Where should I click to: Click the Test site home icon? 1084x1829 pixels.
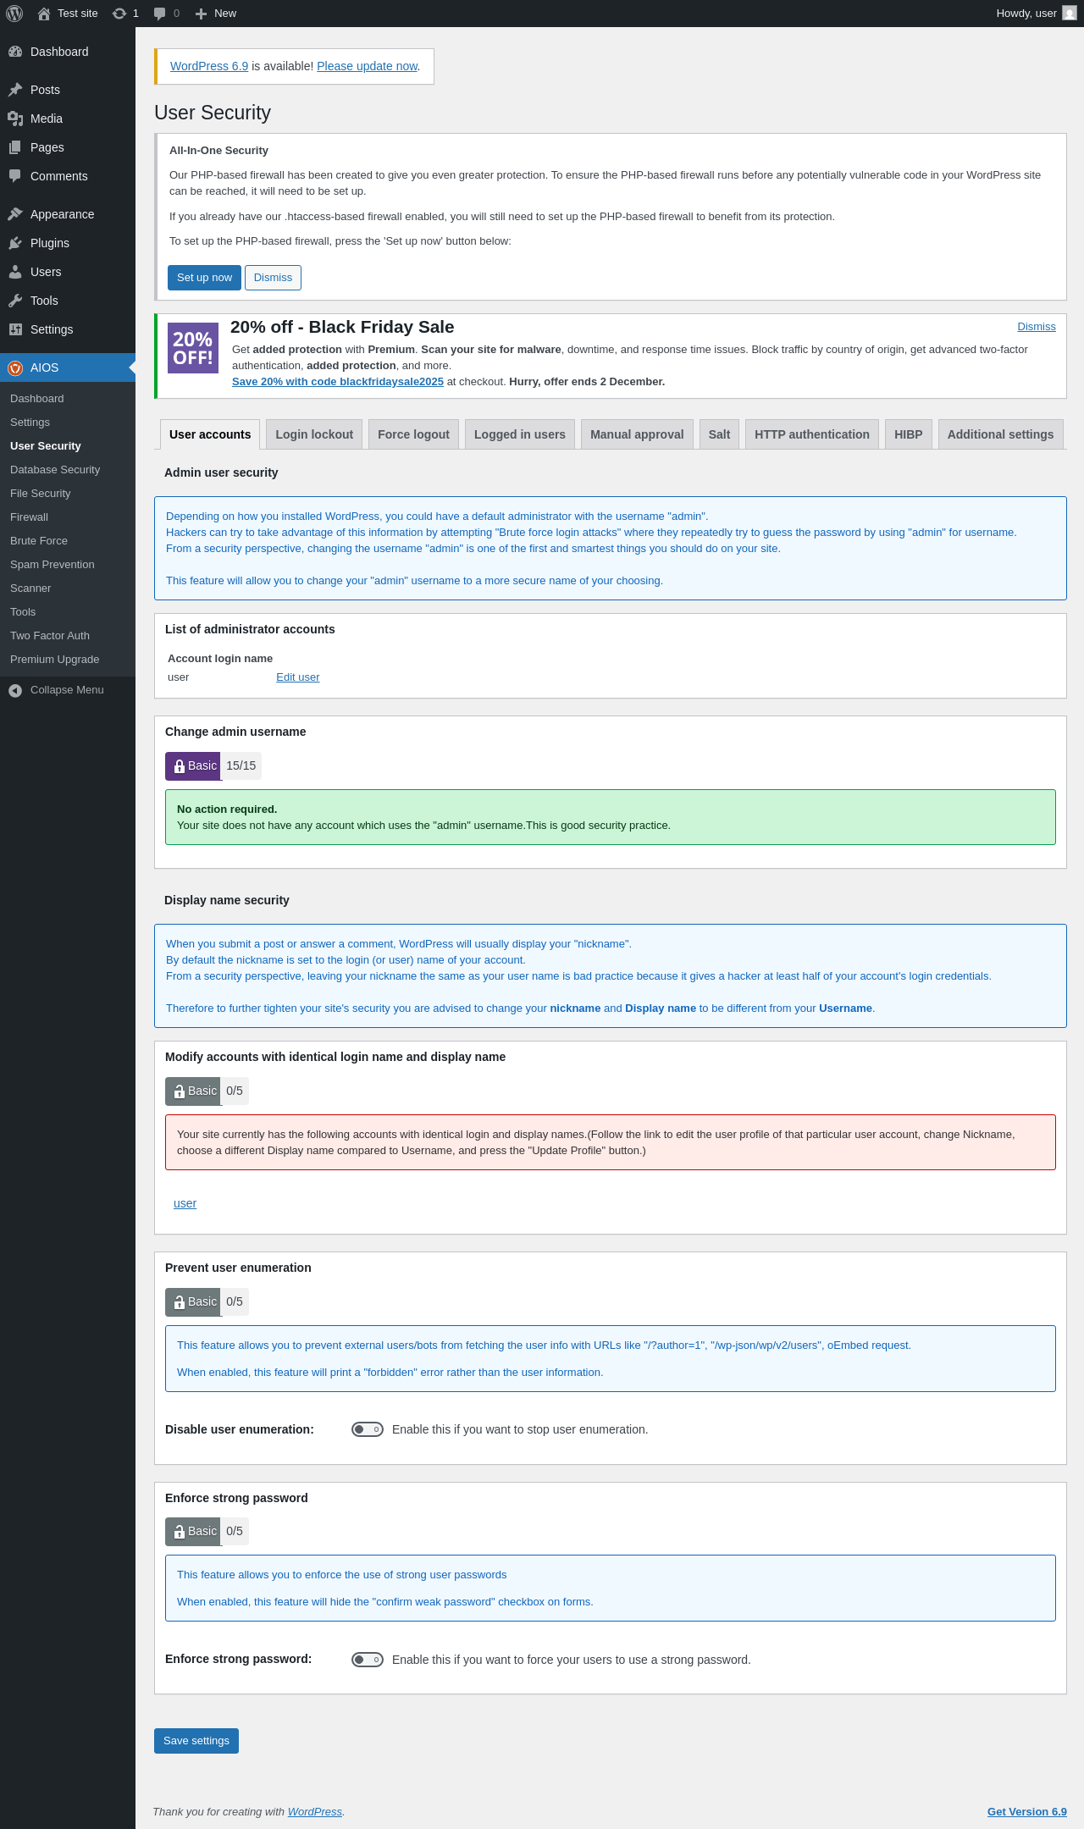pos(44,14)
